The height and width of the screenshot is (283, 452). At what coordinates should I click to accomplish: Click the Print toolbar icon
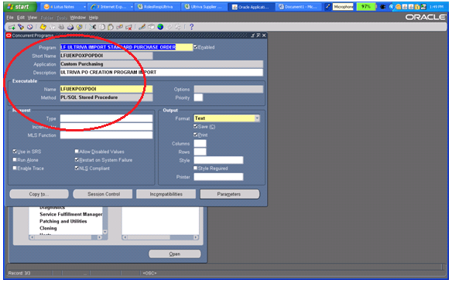[x=70, y=27]
